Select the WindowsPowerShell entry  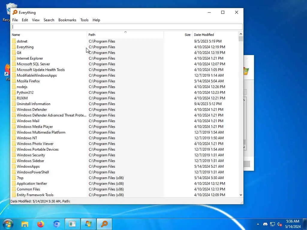pos(33,172)
